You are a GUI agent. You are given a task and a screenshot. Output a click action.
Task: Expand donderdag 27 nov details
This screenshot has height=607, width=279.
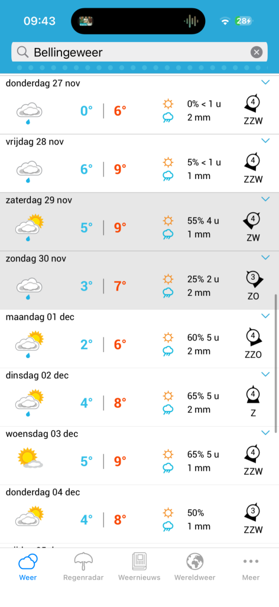pos(265,82)
